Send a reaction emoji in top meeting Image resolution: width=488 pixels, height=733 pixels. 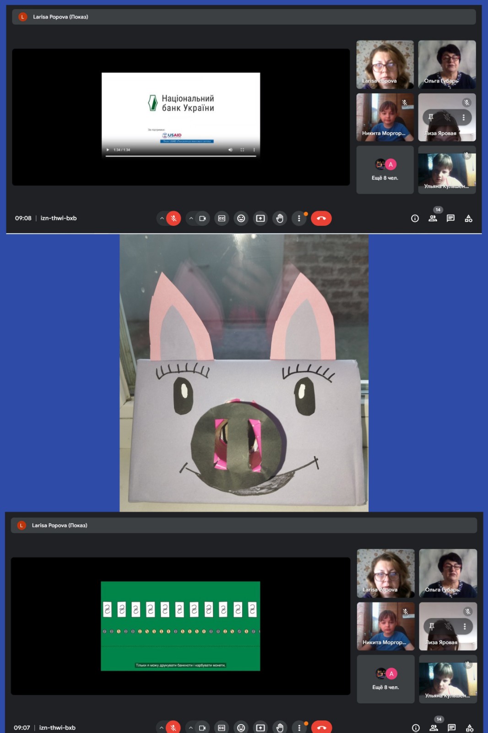pyautogui.click(x=241, y=219)
